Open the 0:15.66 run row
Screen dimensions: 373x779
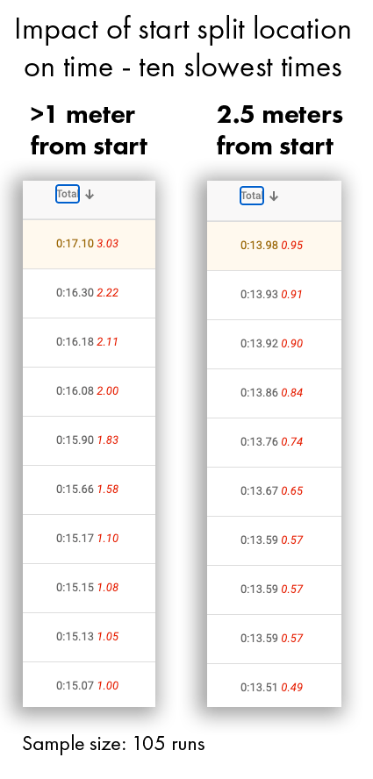pos(89,490)
